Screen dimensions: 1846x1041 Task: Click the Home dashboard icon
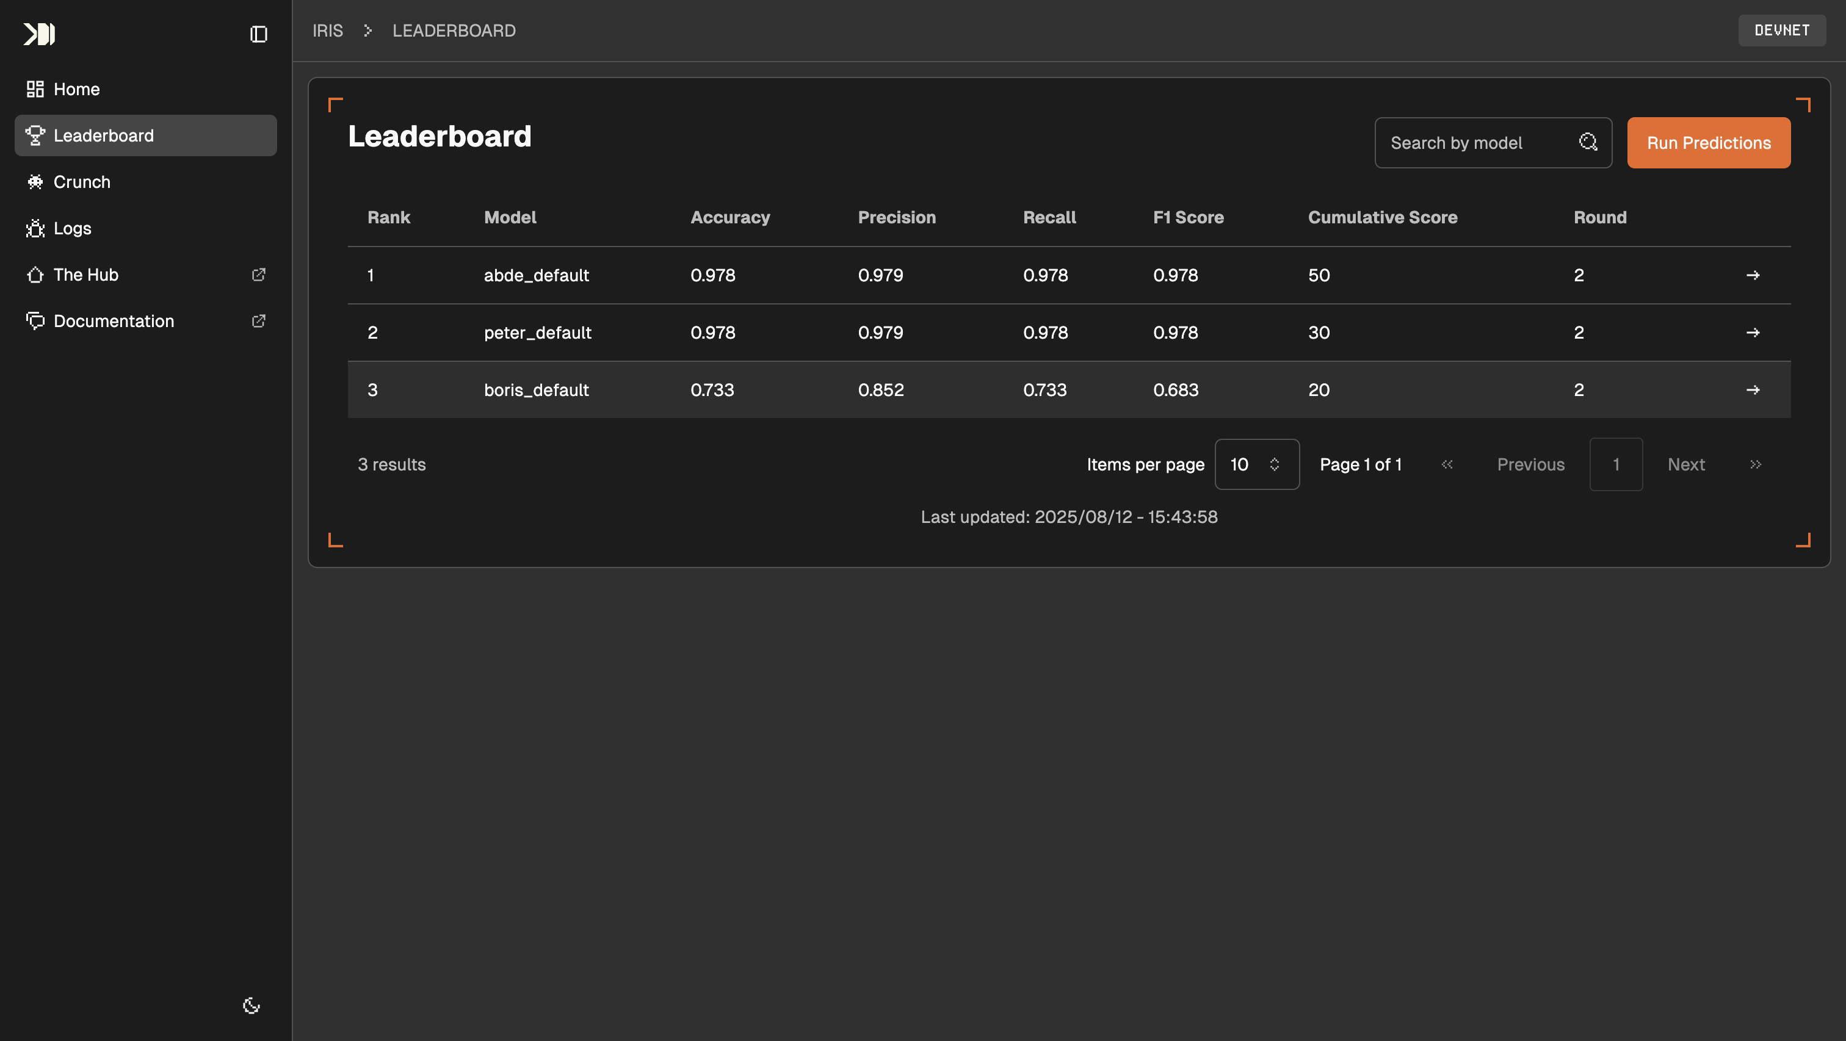(x=35, y=89)
